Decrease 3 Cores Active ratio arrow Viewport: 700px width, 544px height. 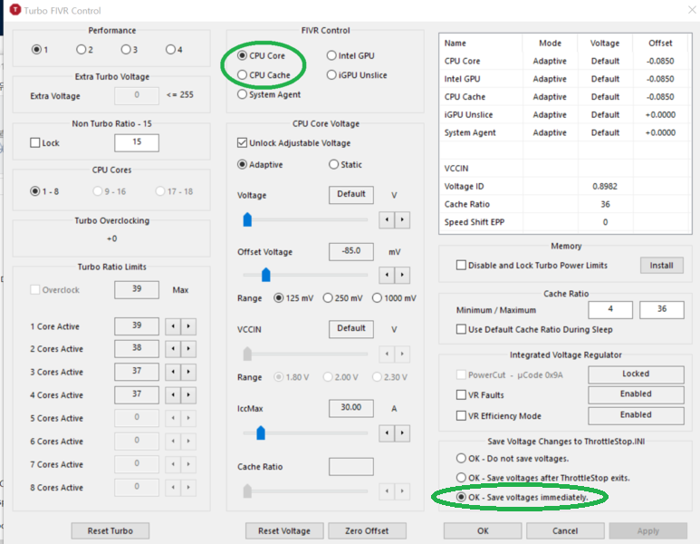coord(173,372)
